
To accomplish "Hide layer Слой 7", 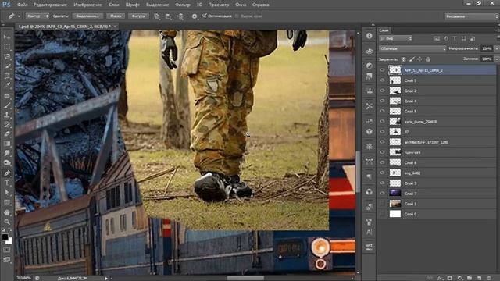I will [382, 193].
